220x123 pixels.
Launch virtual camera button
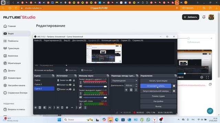click(156, 91)
